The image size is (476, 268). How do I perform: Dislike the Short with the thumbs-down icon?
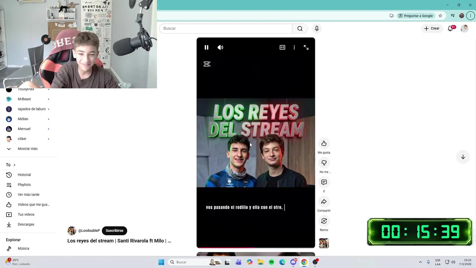(324, 163)
